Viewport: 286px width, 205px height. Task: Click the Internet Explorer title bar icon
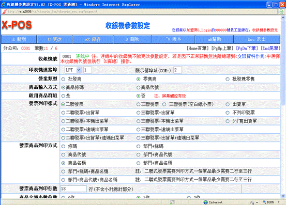tap(3, 5)
